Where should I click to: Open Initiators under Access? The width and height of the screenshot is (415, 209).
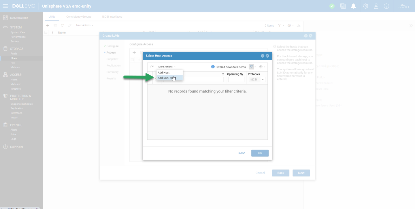tap(16, 89)
